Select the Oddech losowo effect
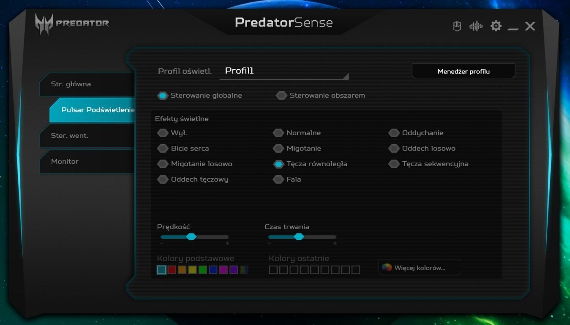Screen dimensions: 570x325 [422, 149]
